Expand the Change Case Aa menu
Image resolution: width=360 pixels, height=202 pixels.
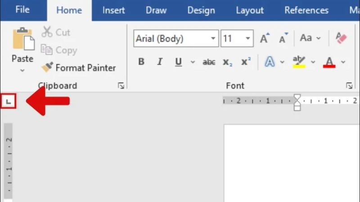pos(310,38)
